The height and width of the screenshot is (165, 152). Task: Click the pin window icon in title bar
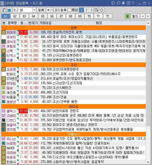pyautogui.click(x=123, y=3)
